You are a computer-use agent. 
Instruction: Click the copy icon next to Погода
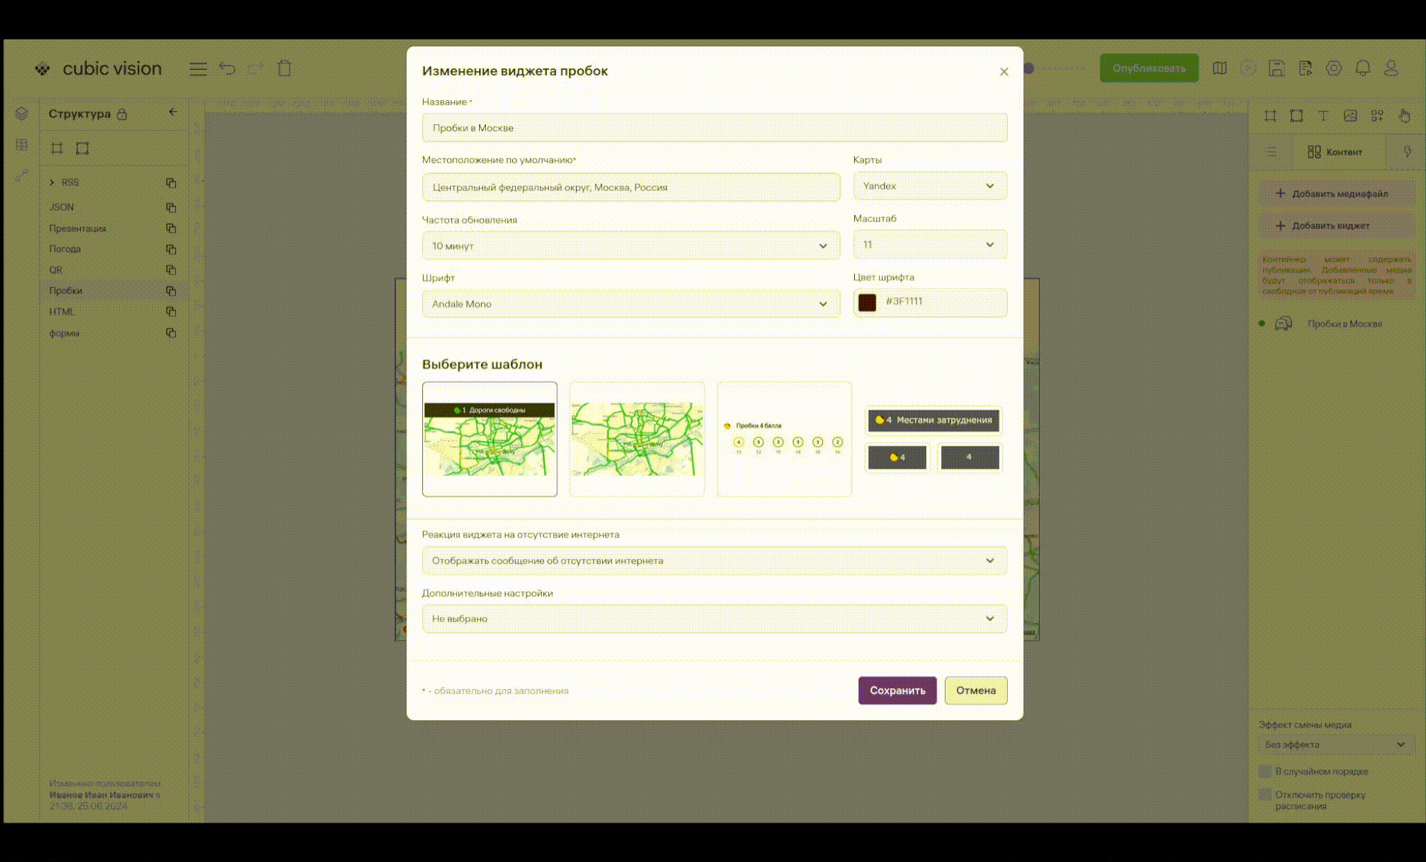[x=171, y=249]
